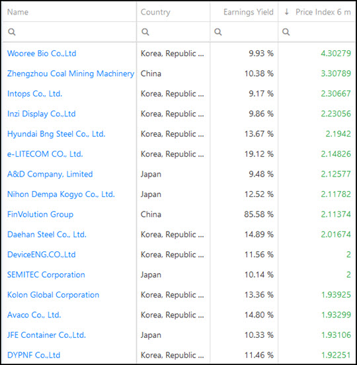The image size is (357, 365).
Task: Click the 2.01674 price index value
Action: point(336,235)
